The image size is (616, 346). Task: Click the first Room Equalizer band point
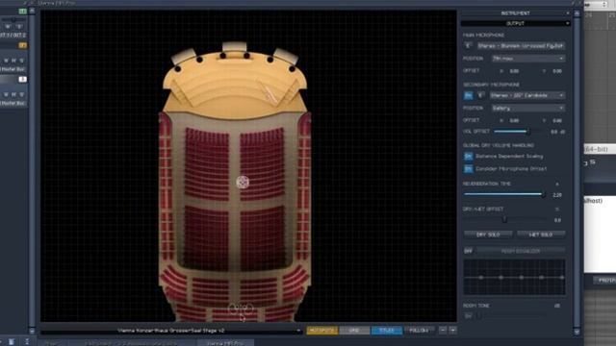[x=481, y=278]
